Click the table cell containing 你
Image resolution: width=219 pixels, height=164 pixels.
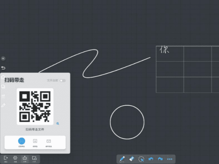click(x=170, y=53)
